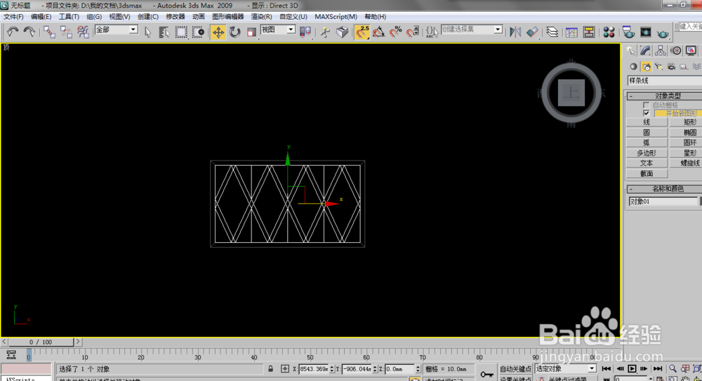Click the 弧 shape button
Viewport: 702px width, 381px height.
coord(647,142)
